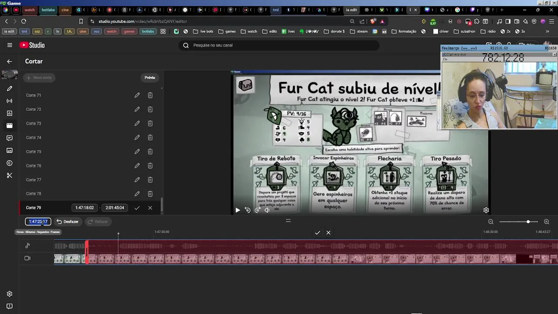Open the Comments sidebar icon
558x314 pixels.
point(10,138)
